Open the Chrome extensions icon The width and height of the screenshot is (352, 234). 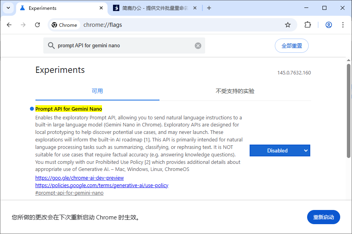pyautogui.click(x=307, y=24)
